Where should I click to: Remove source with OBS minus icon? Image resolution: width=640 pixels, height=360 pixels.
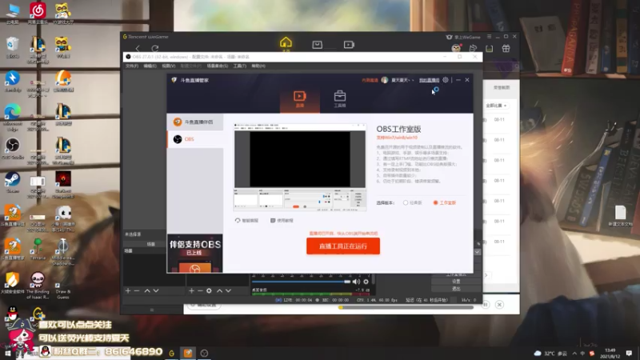[200, 290]
